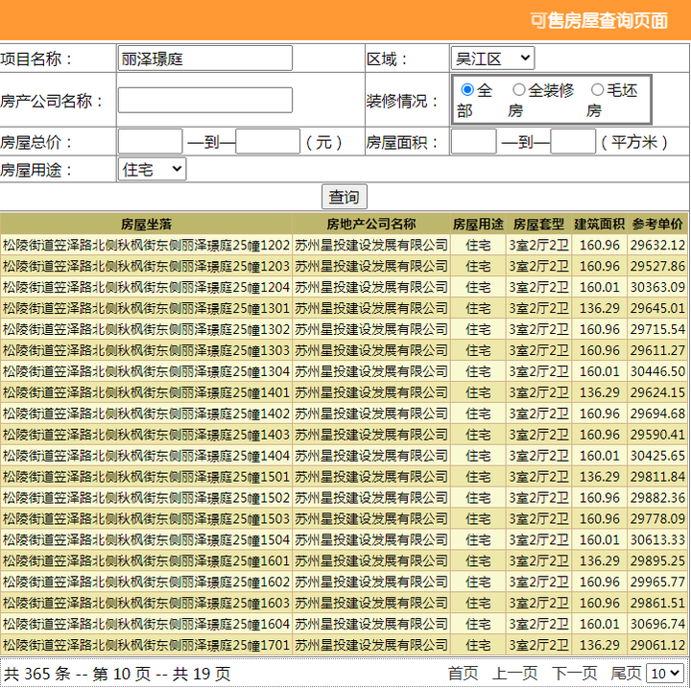Select the address row ending 25幢1701
Image resolution: width=691 pixels, height=688 pixels.
[x=146, y=645]
